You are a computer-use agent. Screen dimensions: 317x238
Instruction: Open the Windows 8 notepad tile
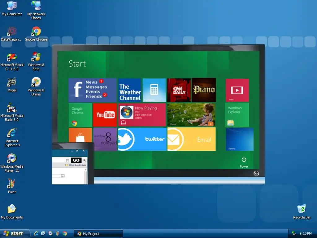pyautogui.click(x=105, y=139)
